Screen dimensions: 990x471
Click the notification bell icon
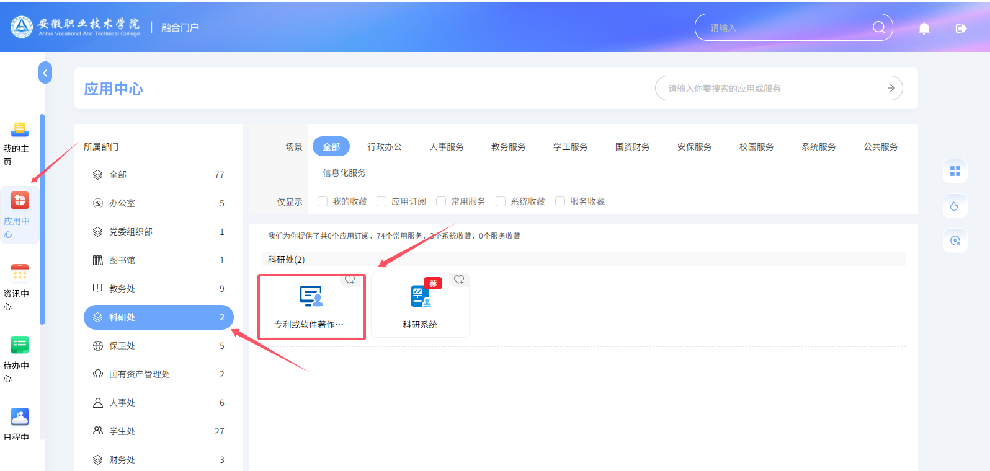point(924,28)
